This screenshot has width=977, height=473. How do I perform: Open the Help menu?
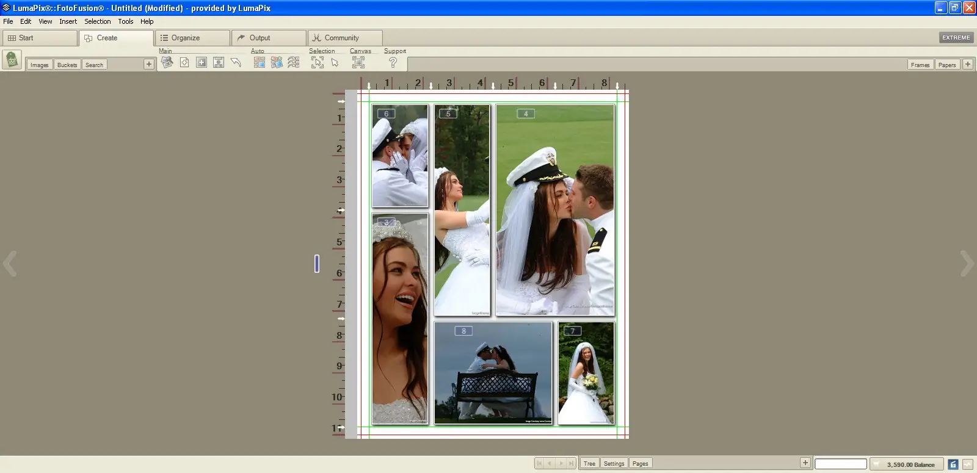[x=147, y=21]
